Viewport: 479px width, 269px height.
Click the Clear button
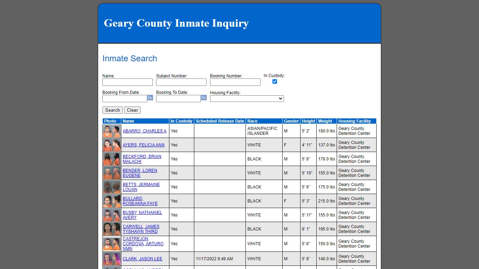coord(132,110)
